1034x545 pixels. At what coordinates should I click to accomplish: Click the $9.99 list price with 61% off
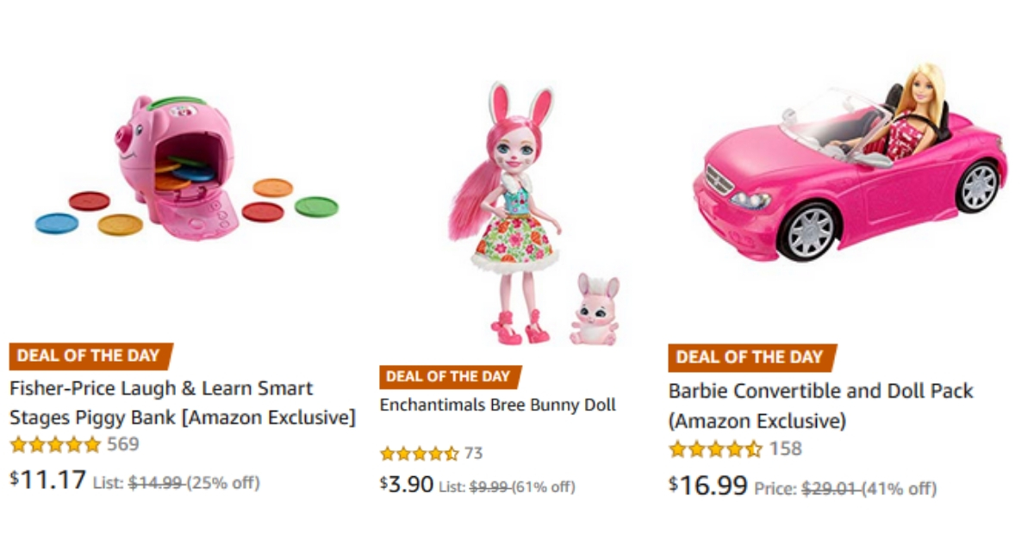[522, 487]
